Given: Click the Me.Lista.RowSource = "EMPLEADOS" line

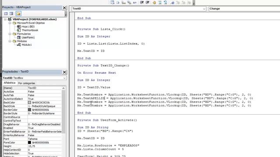Looking at the screenshot, I should coord(108,145).
